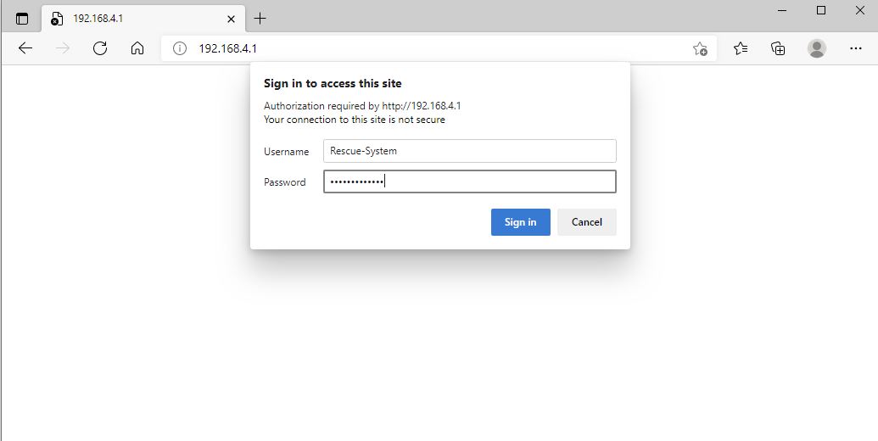Focus the Username field with Rescue-System
This screenshot has width=878, height=441.
470,151
